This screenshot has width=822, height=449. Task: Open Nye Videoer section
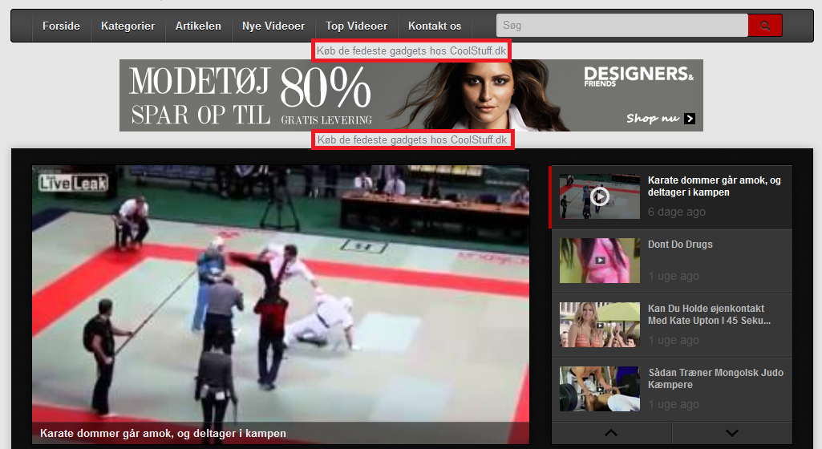[x=273, y=26]
